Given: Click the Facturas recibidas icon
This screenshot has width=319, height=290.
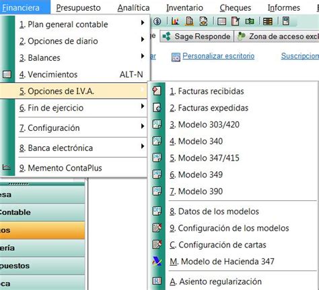Looking at the screenshot, I should click(157, 91).
